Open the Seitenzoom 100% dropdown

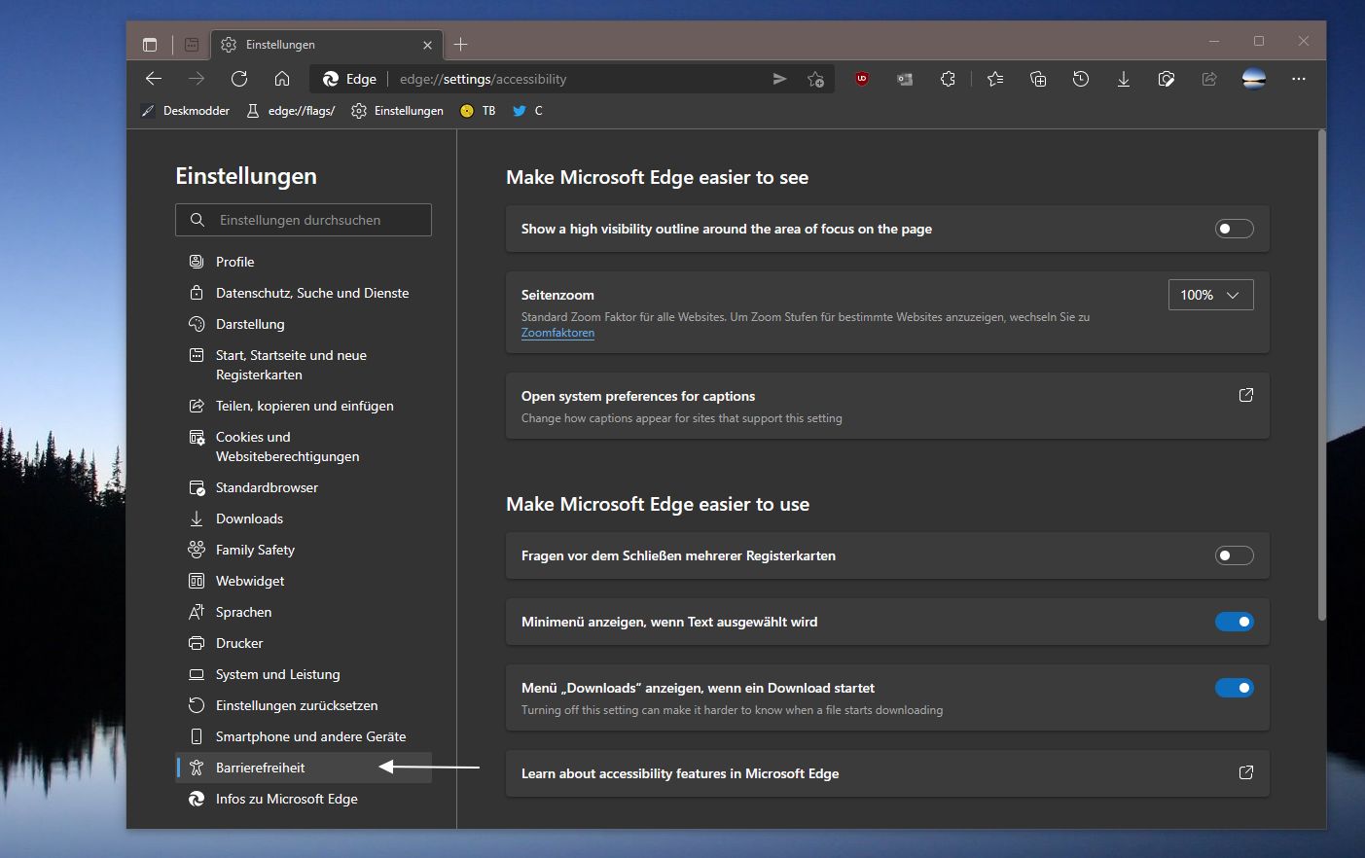pyautogui.click(x=1210, y=295)
